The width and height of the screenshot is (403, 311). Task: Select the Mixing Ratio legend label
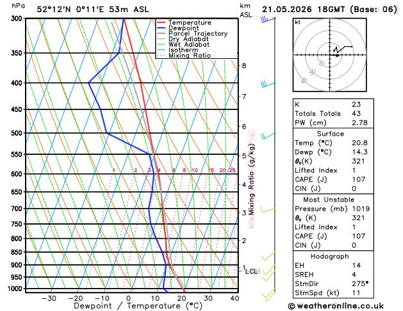[x=190, y=56]
